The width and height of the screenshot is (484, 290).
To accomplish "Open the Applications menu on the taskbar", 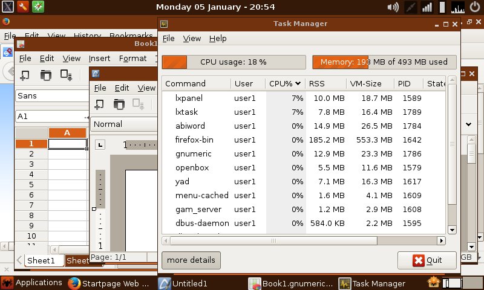I will 32,282.
